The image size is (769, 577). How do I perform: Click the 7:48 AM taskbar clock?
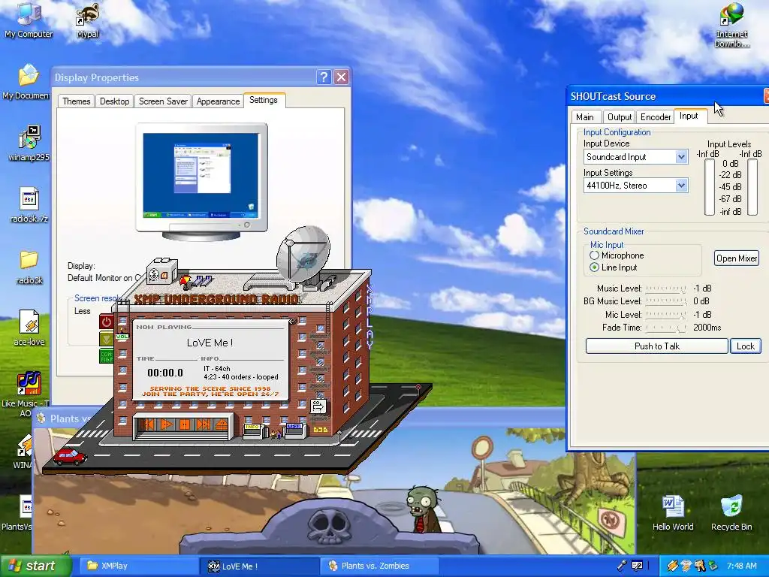[741, 566]
